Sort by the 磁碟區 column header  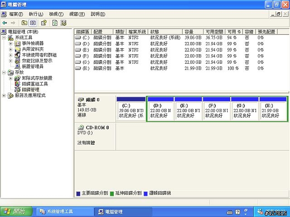[83, 32]
